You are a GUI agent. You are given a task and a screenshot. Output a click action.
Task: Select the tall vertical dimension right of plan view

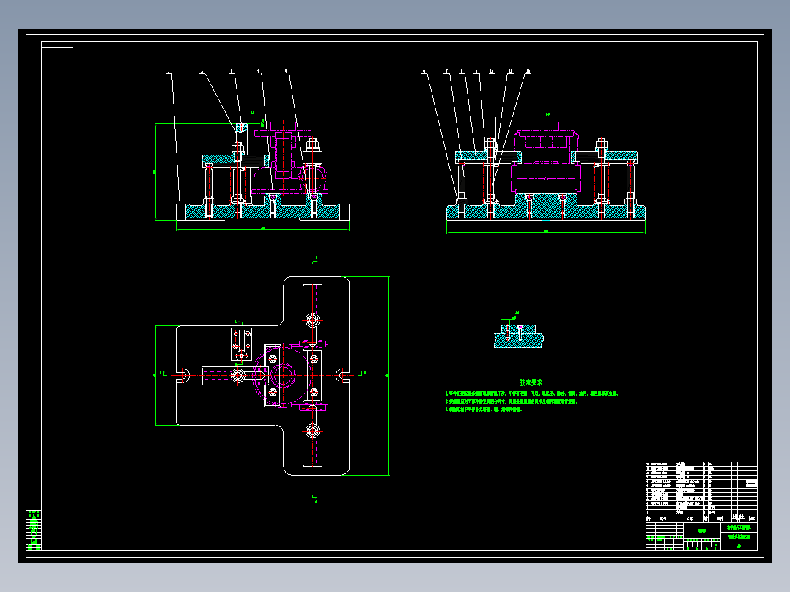pyautogui.click(x=388, y=375)
